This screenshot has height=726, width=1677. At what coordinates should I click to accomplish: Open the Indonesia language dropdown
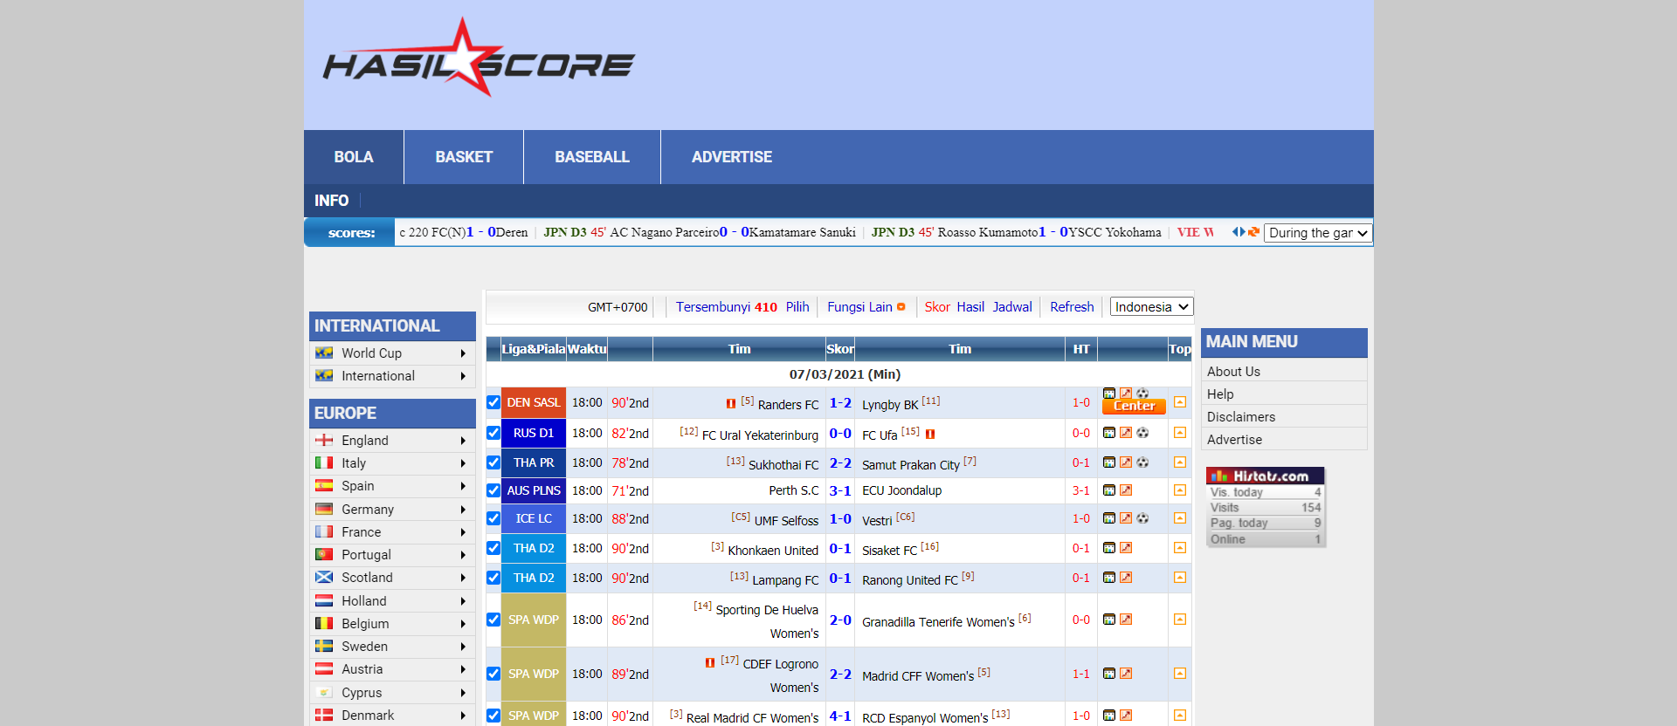pyautogui.click(x=1151, y=307)
